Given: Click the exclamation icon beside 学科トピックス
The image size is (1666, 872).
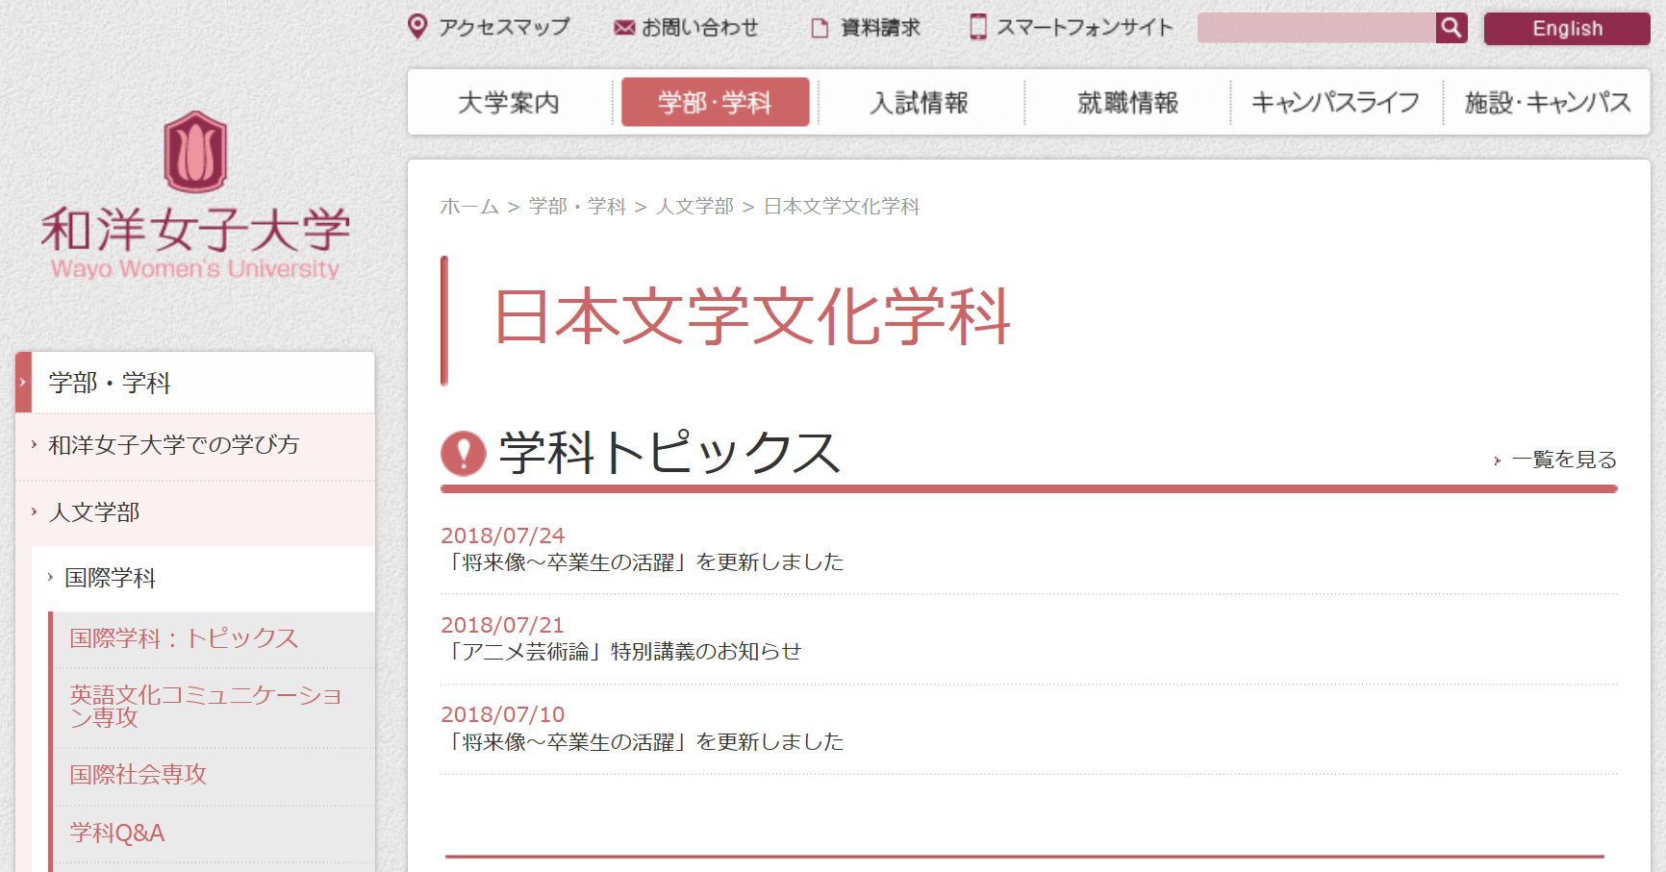Looking at the screenshot, I should click(x=464, y=453).
